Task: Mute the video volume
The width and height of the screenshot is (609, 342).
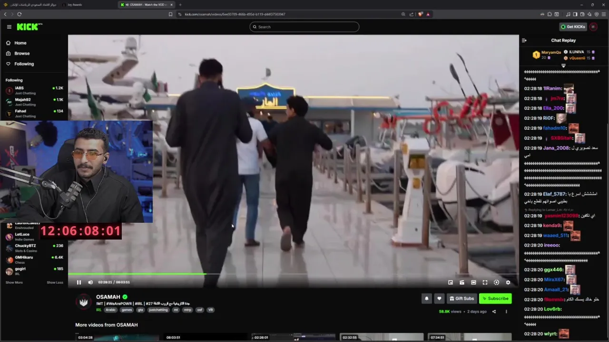Action: [x=90, y=282]
